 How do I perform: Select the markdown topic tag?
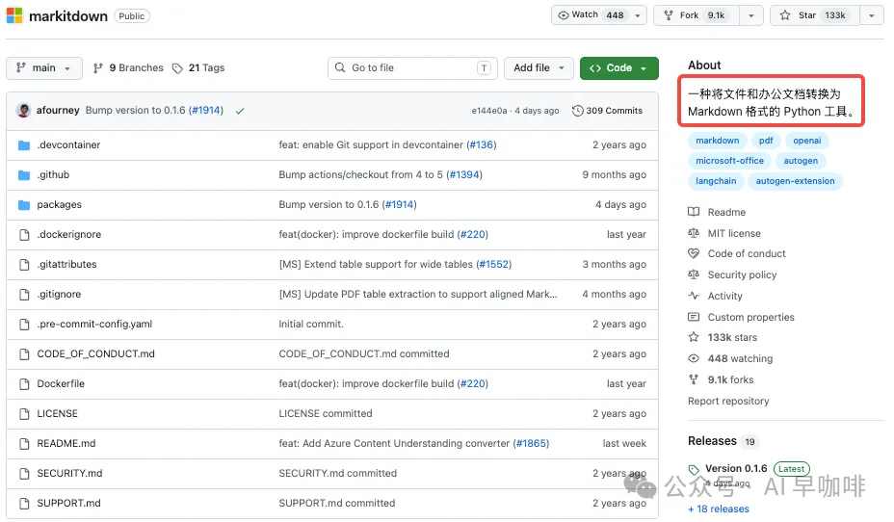[718, 141]
